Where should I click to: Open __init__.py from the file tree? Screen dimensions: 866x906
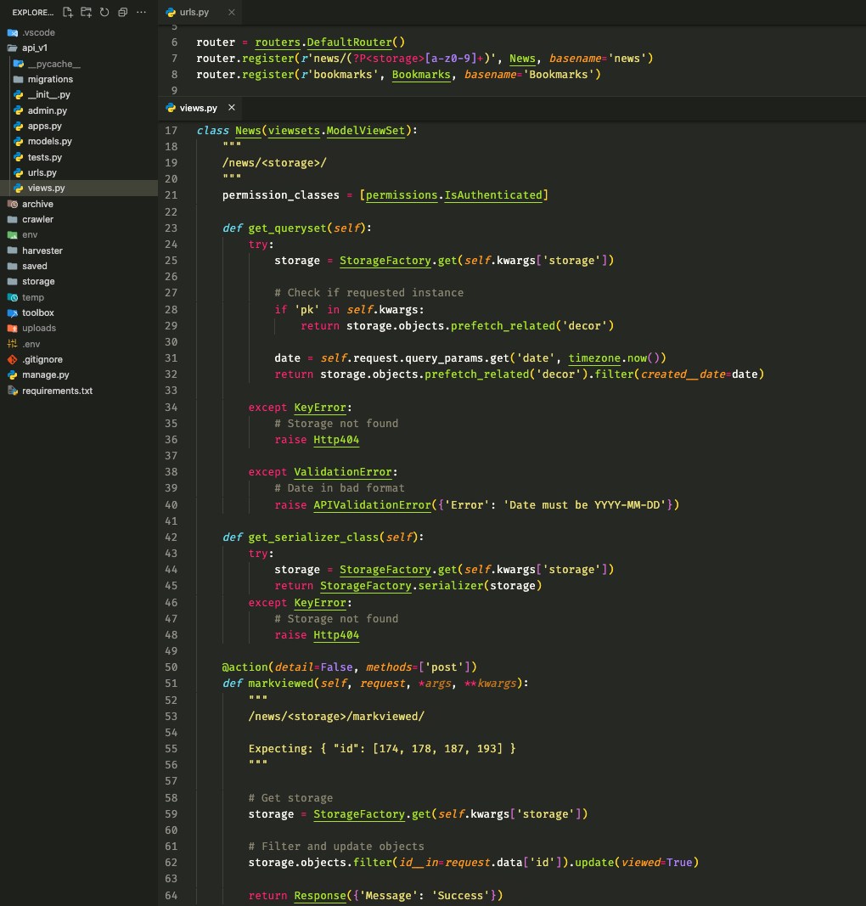[79, 95]
